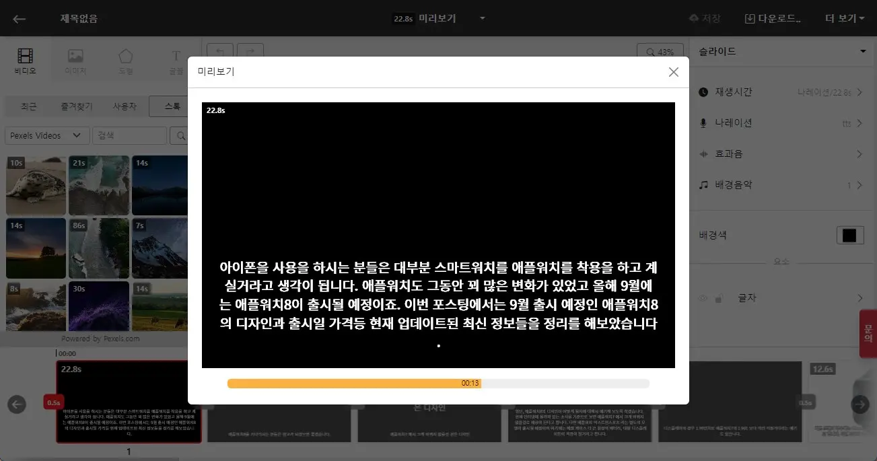Screen dimensions: 877x461
Task: Select the 86s stock video thumbnail
Action: pos(99,248)
